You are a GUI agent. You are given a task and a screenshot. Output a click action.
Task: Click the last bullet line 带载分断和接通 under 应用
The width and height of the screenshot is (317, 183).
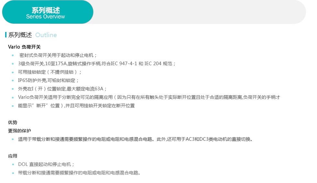click(79, 173)
